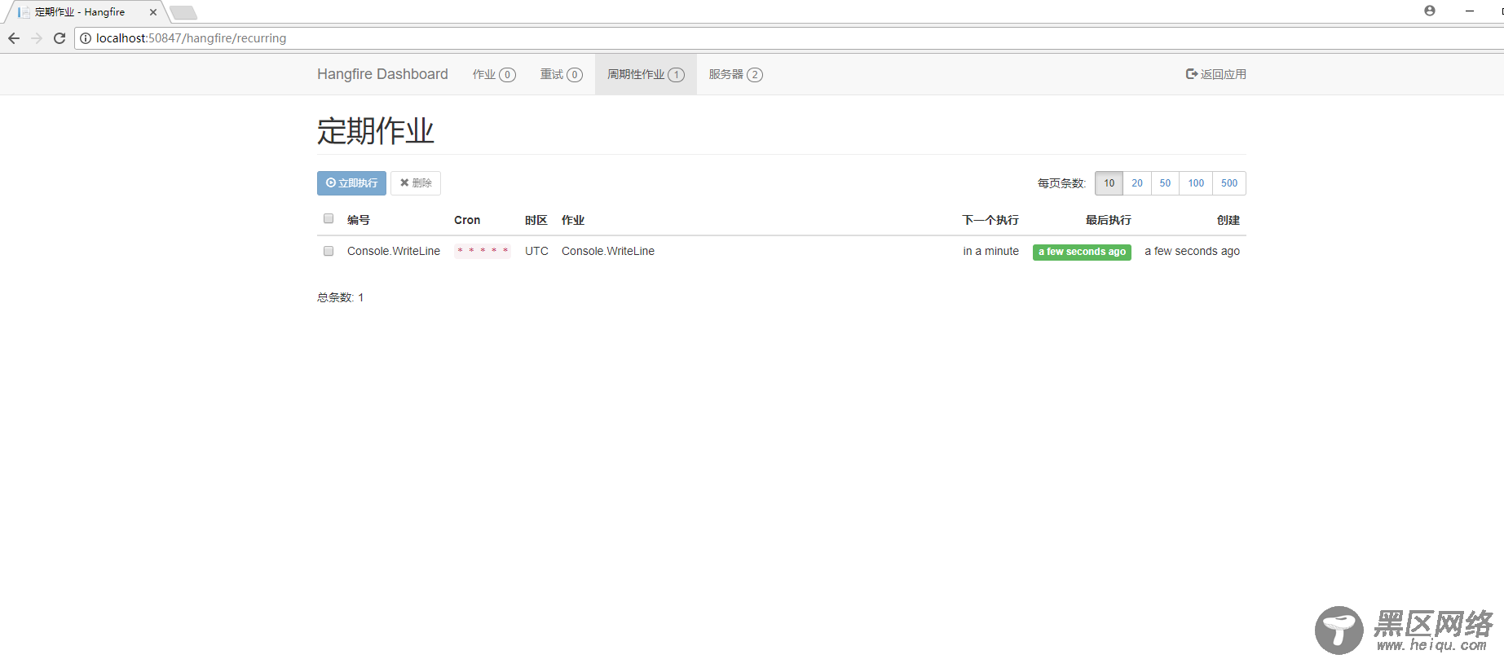The width and height of the screenshot is (1504, 659).
Task: Click the UTC timezone cell
Action: pyautogui.click(x=536, y=251)
